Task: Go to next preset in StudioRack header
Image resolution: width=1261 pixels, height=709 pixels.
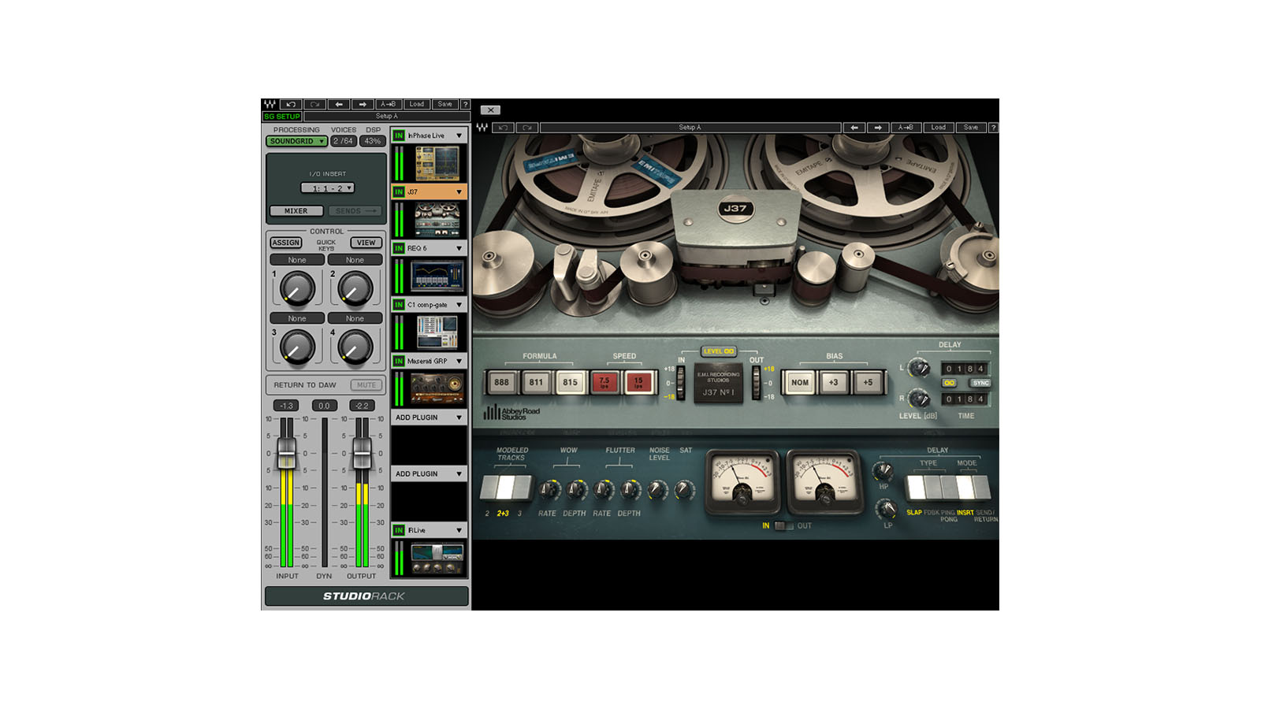Action: coord(363,104)
